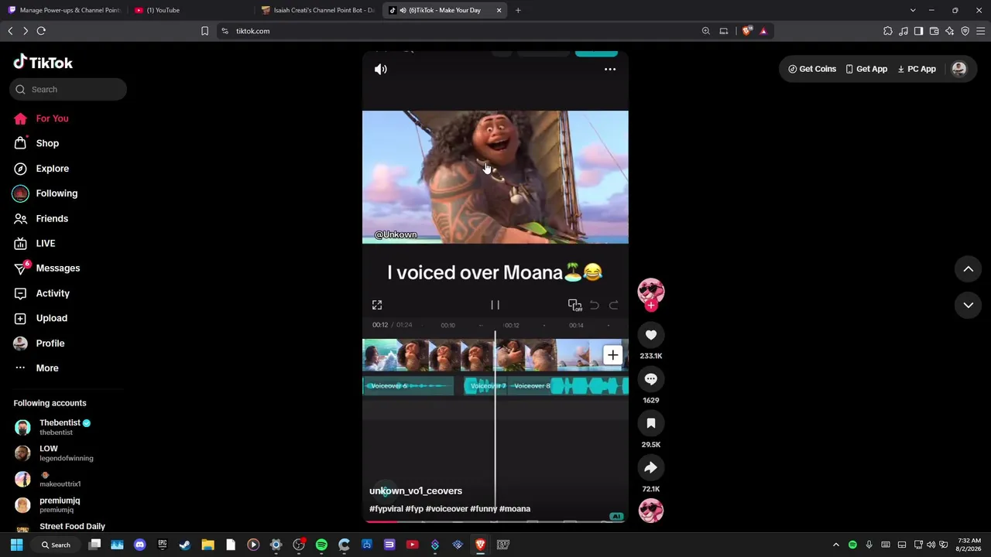
Task: Click the Get Coins button
Action: 812,69
